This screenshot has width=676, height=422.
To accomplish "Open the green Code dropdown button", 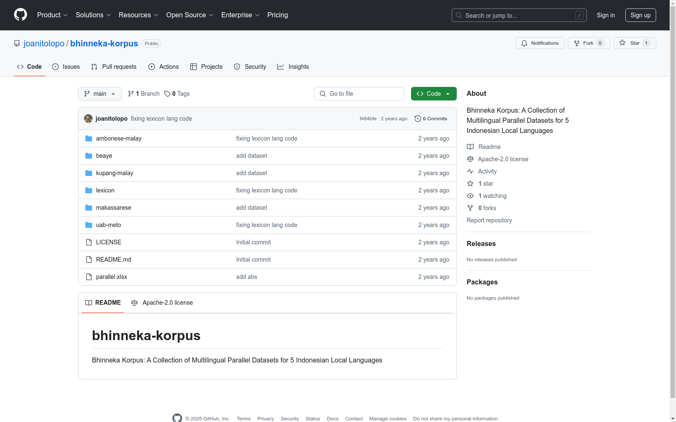I will point(434,94).
